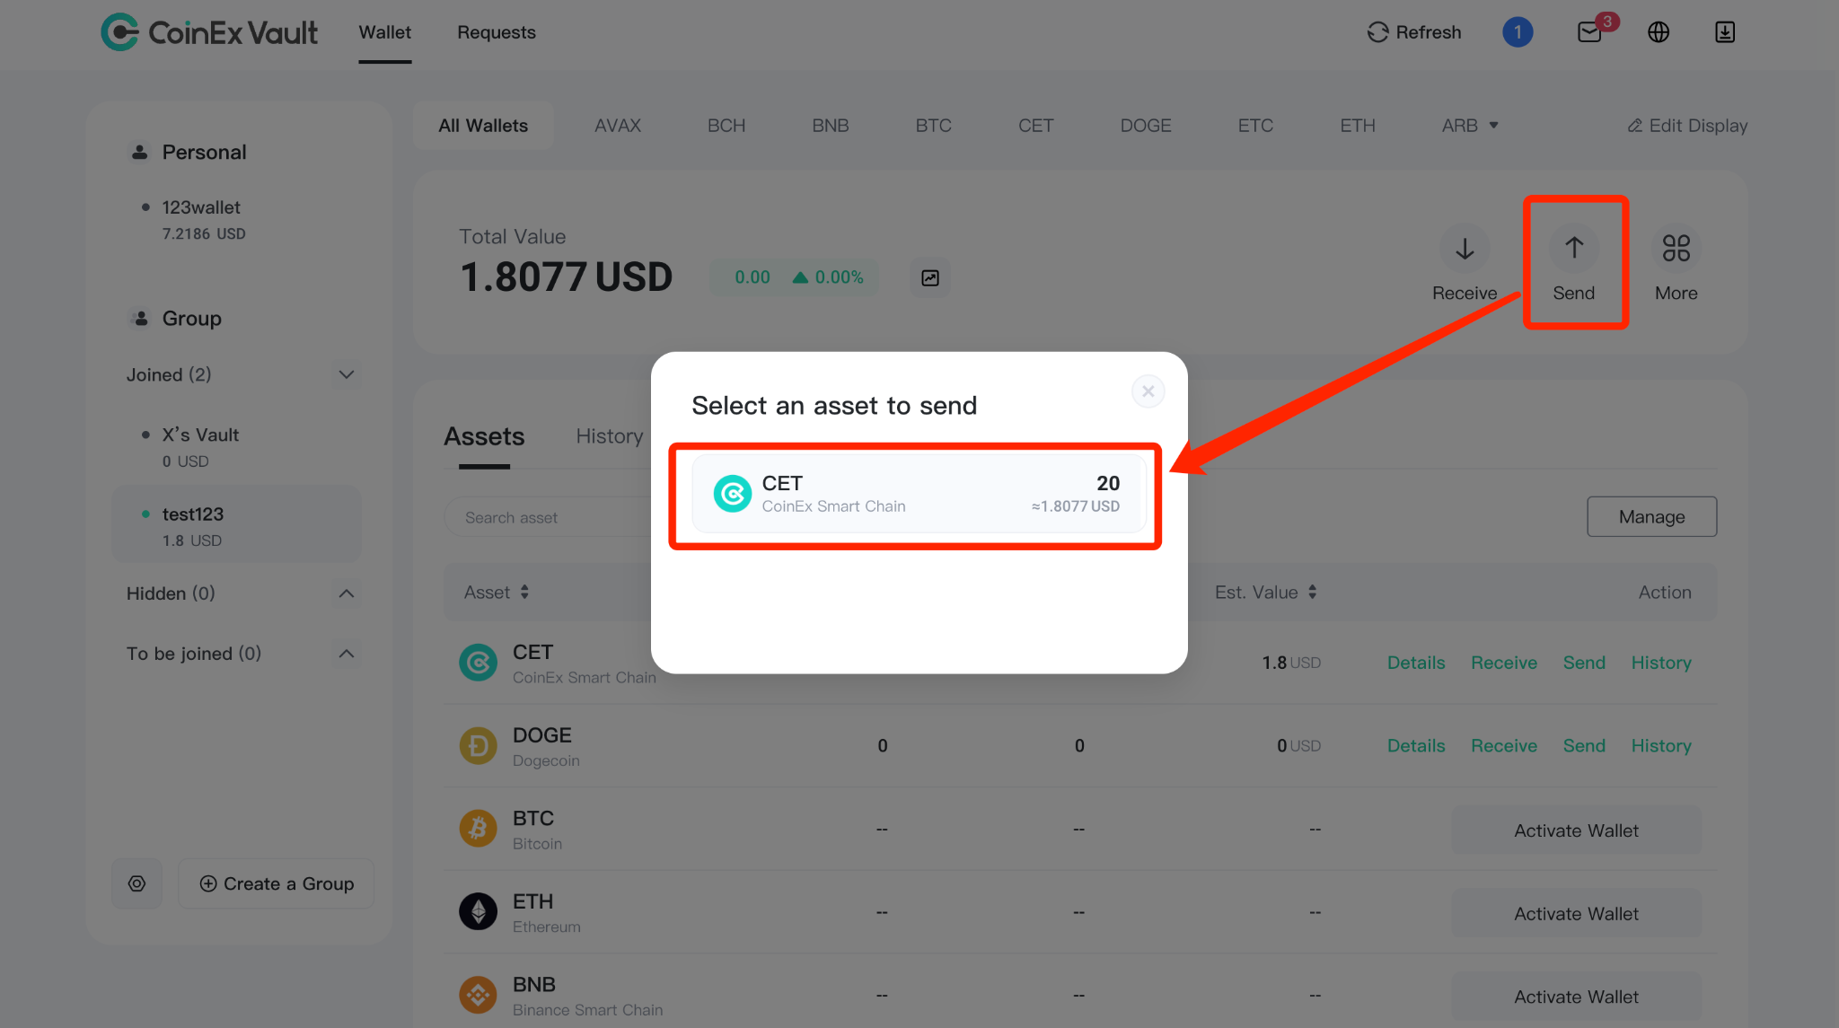Click the Refresh icon in header
Screen dimensions: 1839x1028
click(x=1377, y=32)
